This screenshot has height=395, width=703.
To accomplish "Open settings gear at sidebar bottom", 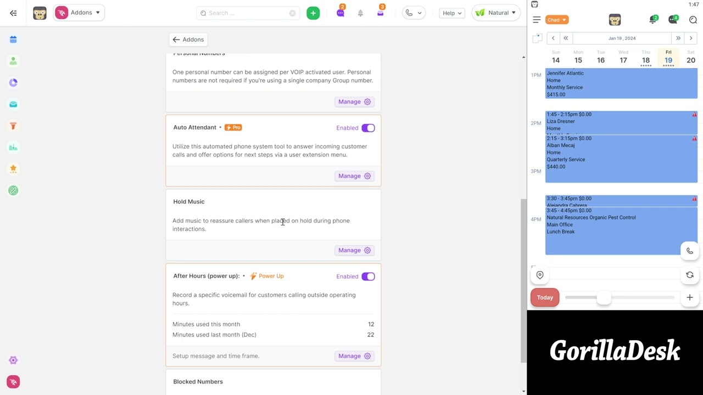I will coord(13,360).
